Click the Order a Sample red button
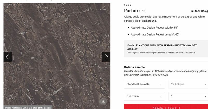Image resolution: width=208 pixels, height=109 pixels. point(166,107)
